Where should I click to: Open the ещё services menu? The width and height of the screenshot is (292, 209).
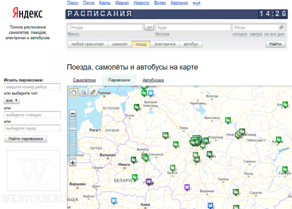197,3
